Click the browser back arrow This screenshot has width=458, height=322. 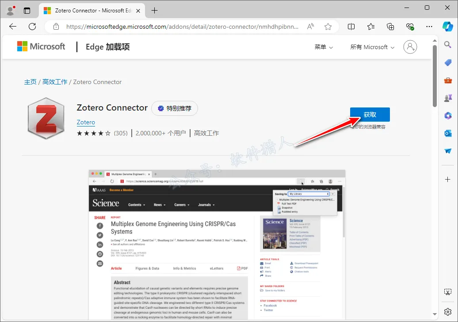pyautogui.click(x=13, y=27)
